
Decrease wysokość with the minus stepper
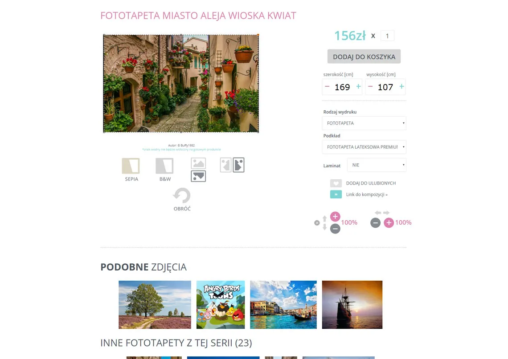[370, 87]
